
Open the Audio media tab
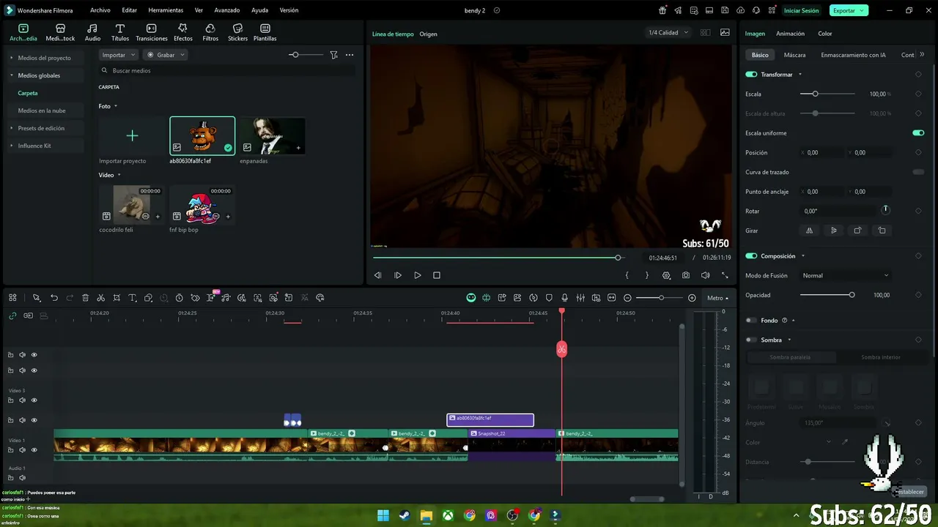pos(92,32)
